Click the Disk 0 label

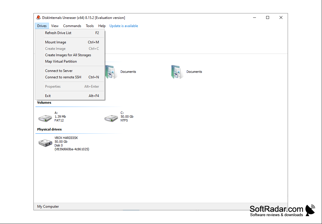pyautogui.click(x=58, y=145)
